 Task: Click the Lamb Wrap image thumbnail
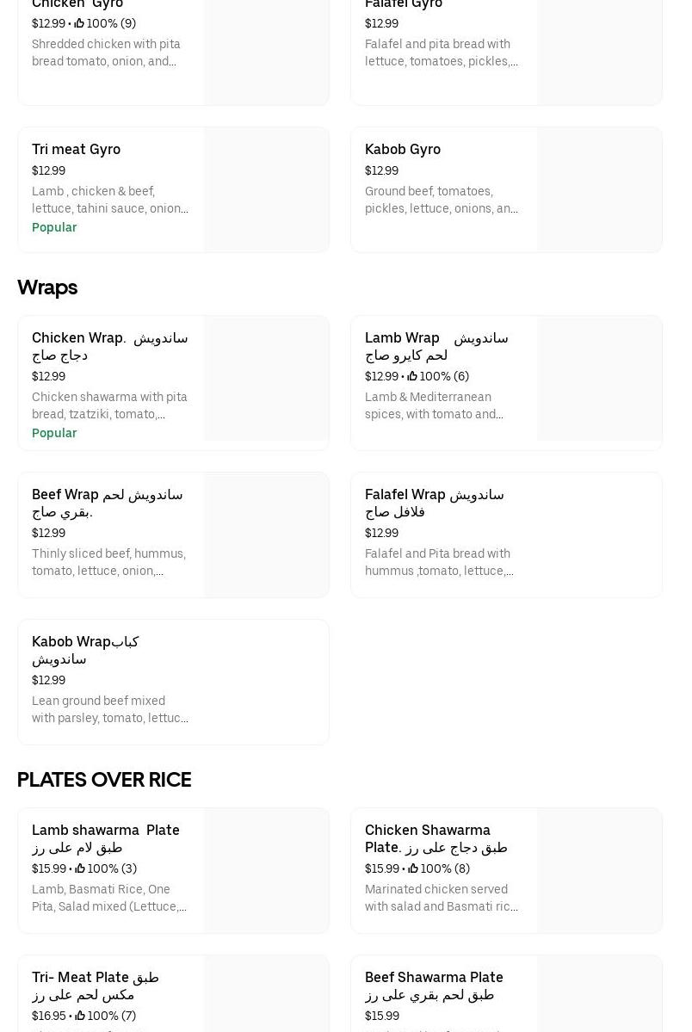599,379
